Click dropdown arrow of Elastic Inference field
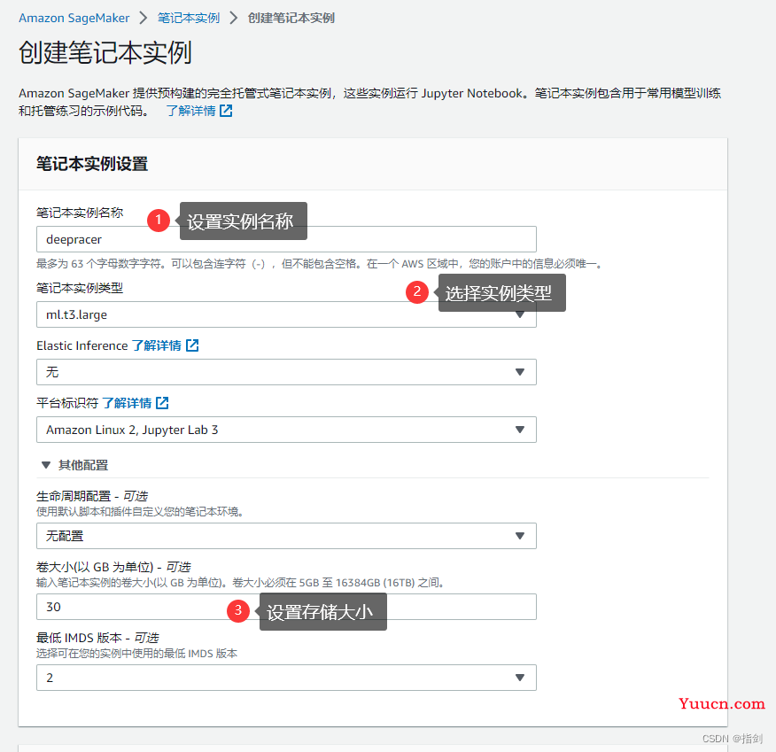This screenshot has width=776, height=752. click(520, 372)
